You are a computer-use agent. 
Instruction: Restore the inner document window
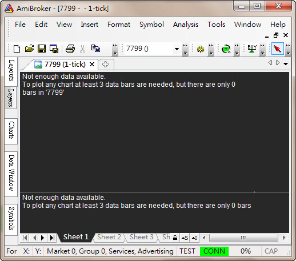click(x=276, y=35)
